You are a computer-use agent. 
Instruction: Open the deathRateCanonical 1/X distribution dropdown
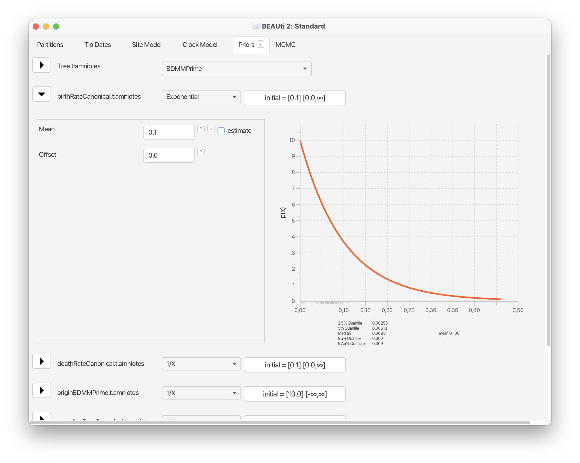tap(201, 364)
